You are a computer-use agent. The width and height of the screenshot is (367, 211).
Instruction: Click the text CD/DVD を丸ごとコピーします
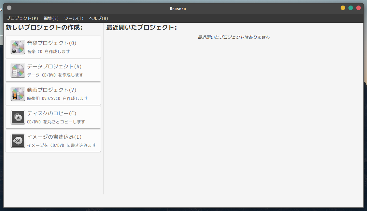[x=56, y=122]
